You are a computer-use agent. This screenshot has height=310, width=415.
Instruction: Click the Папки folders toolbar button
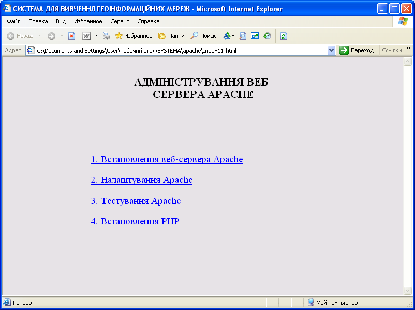171,36
